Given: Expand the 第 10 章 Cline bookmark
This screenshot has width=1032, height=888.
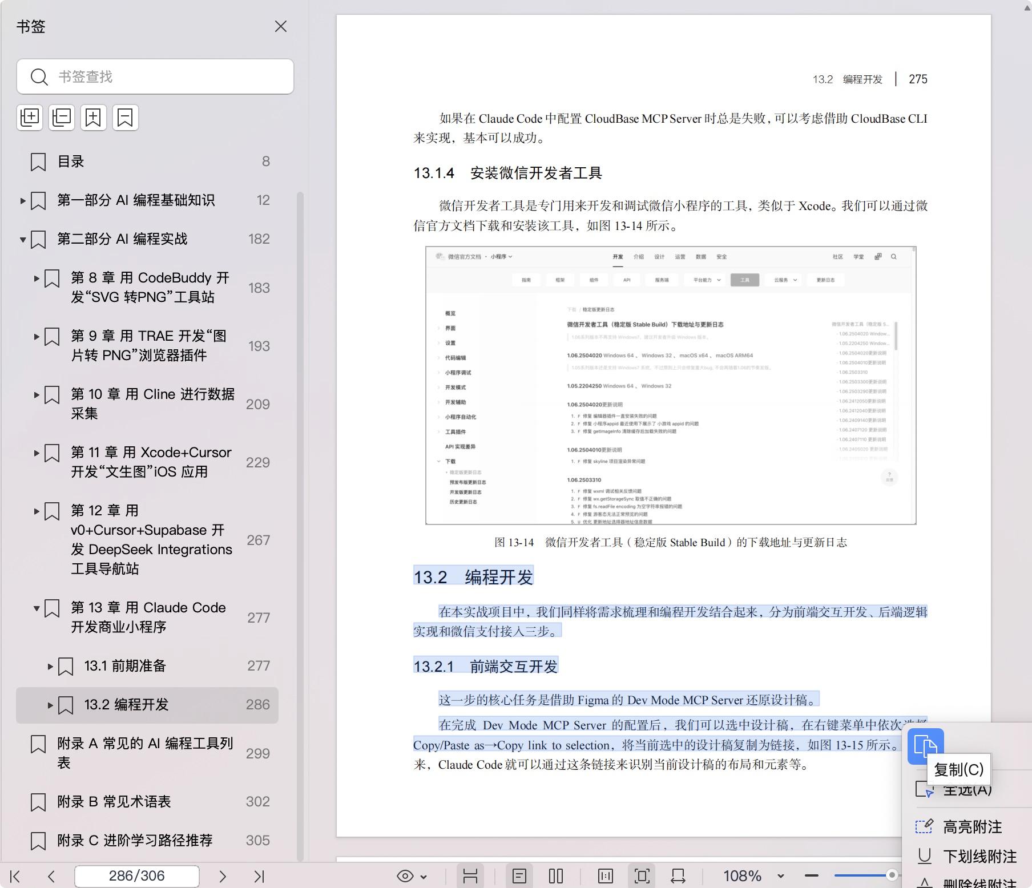Looking at the screenshot, I should point(37,395).
